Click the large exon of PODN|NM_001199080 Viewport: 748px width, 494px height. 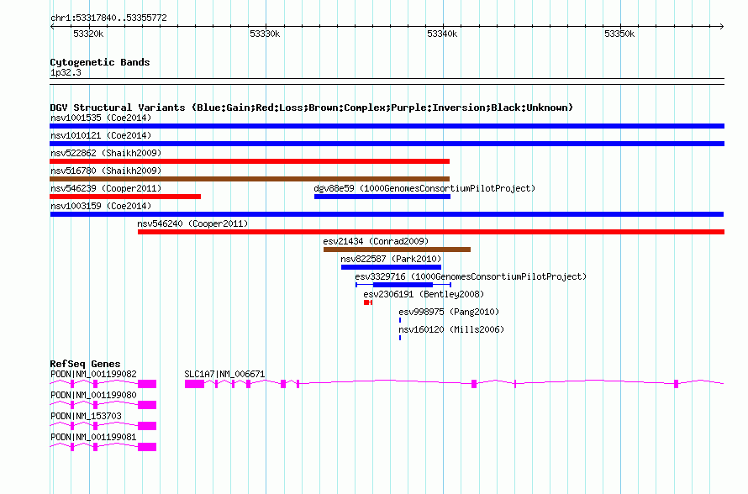[x=147, y=405]
